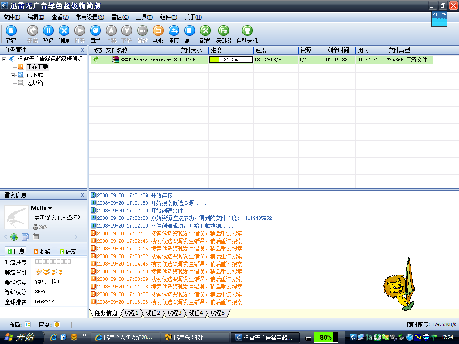Click the 下移 move down icon
This screenshot has height=344, width=459.
[127, 30]
